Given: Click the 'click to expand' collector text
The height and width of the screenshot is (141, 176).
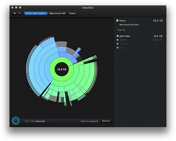Looking at the screenshot, I should 89,121.
